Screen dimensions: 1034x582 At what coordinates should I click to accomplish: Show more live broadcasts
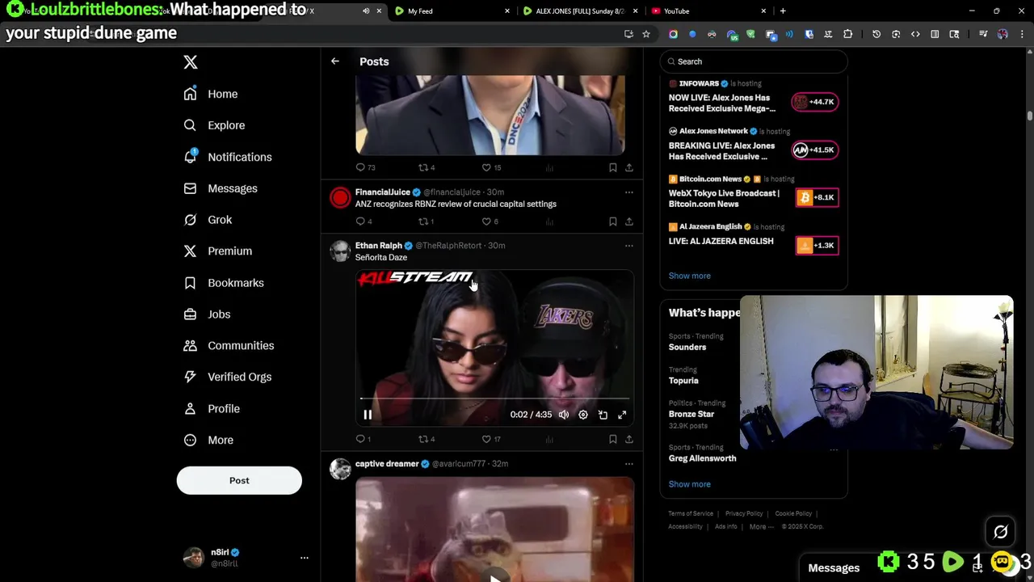(690, 276)
